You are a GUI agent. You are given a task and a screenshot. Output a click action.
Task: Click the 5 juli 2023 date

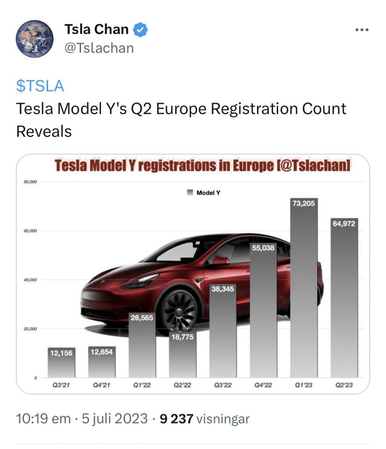pos(114,418)
